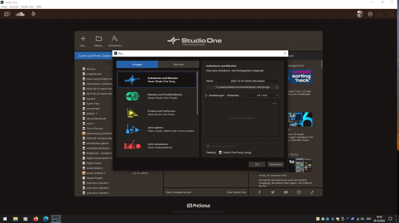Open the TikTok icon in footer

pyautogui.click(x=312, y=192)
